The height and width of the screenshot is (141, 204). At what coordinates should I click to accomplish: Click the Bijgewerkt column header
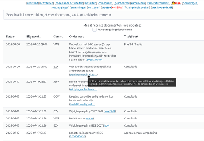[33, 37]
